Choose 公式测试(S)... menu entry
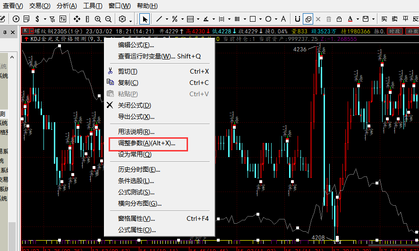Screen dimensions: 419x251 160,192
